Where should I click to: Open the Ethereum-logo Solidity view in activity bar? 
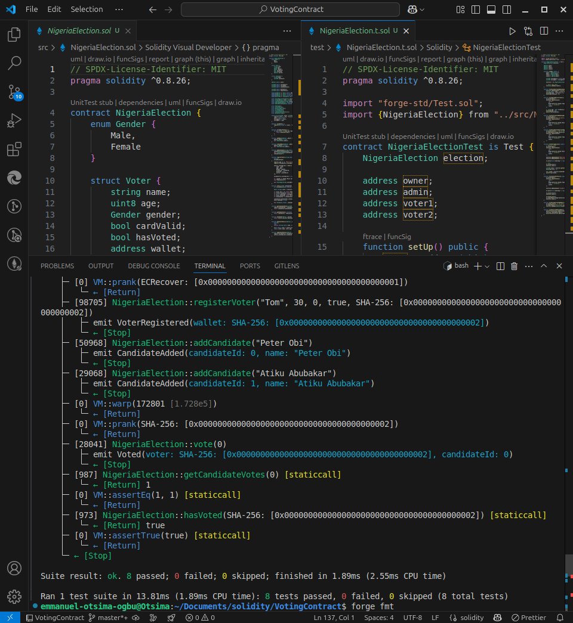(x=14, y=264)
